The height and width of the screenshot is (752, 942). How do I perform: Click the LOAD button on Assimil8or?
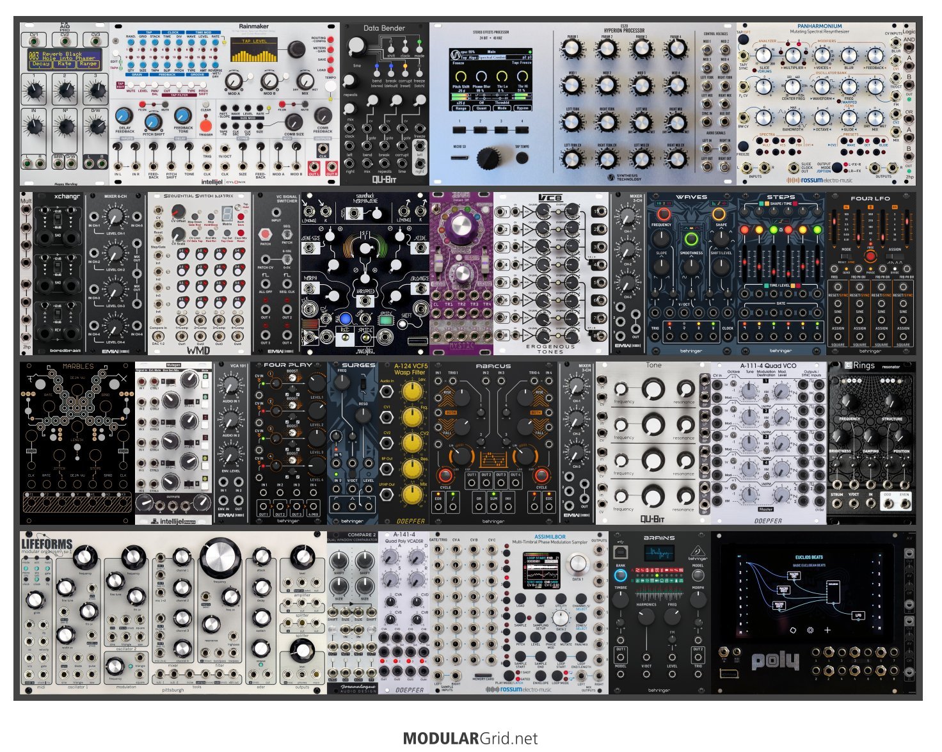[x=520, y=598]
